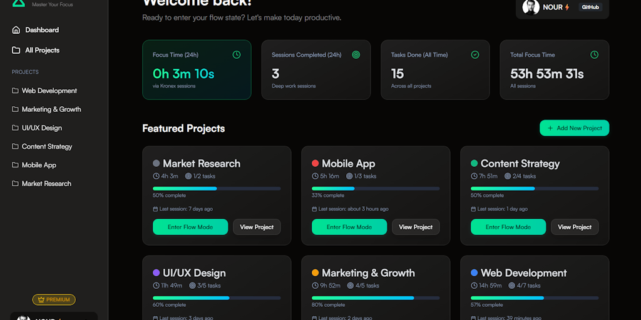641x320 pixels.
Task: Click Mobile App 33% progress bar
Action: pos(376,189)
